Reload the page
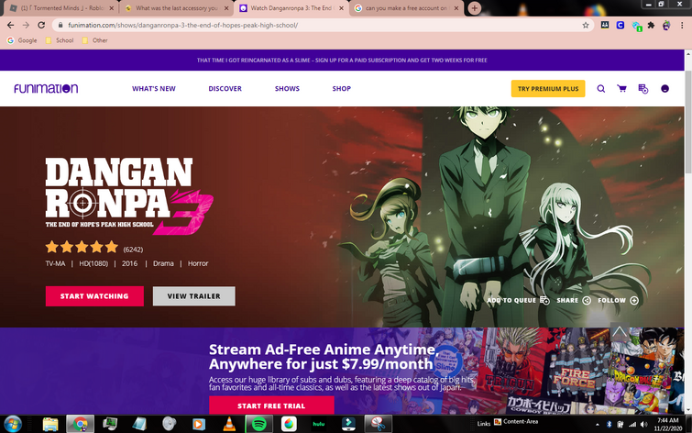The width and height of the screenshot is (692, 433). coord(41,25)
